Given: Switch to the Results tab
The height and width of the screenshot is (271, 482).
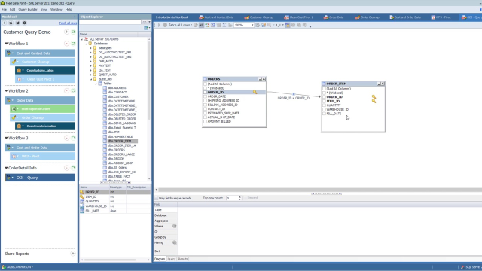Looking at the screenshot, I should coord(183,259).
